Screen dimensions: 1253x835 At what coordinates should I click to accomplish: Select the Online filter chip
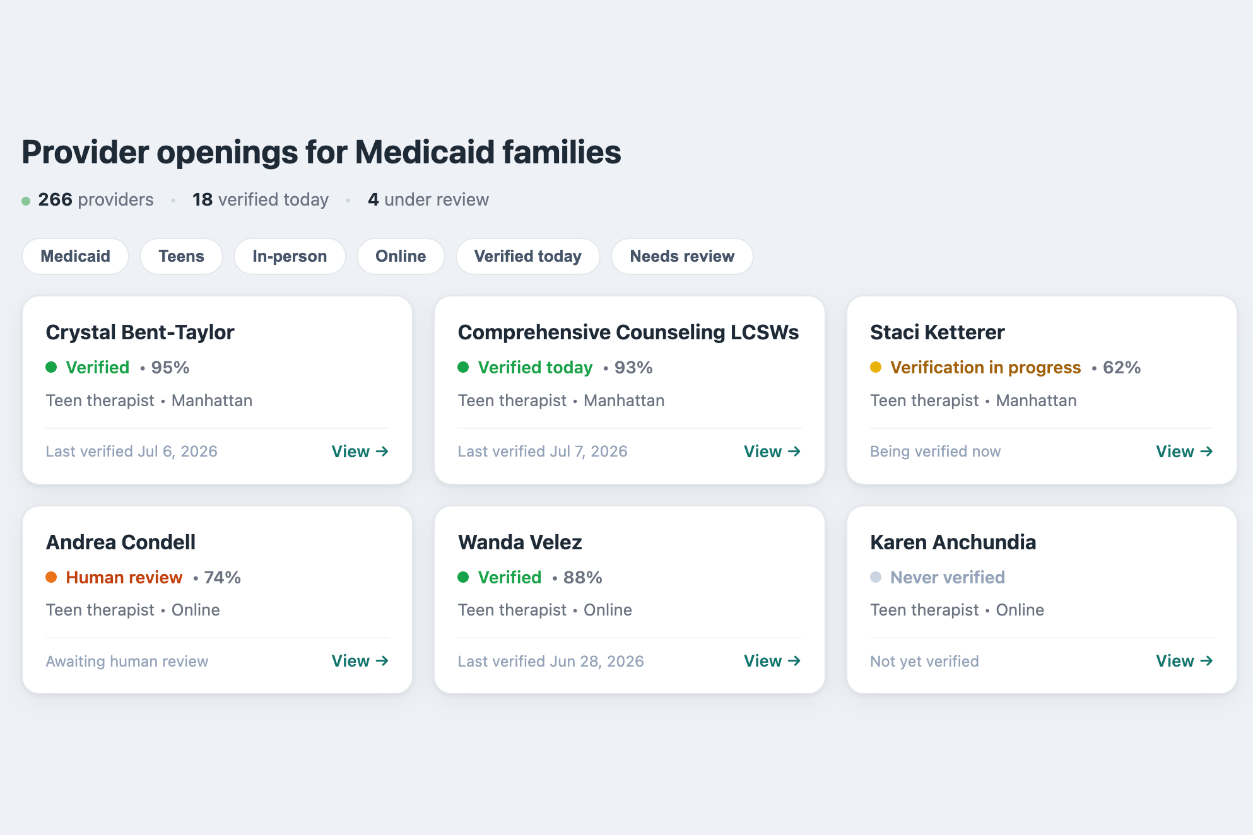[x=401, y=256]
